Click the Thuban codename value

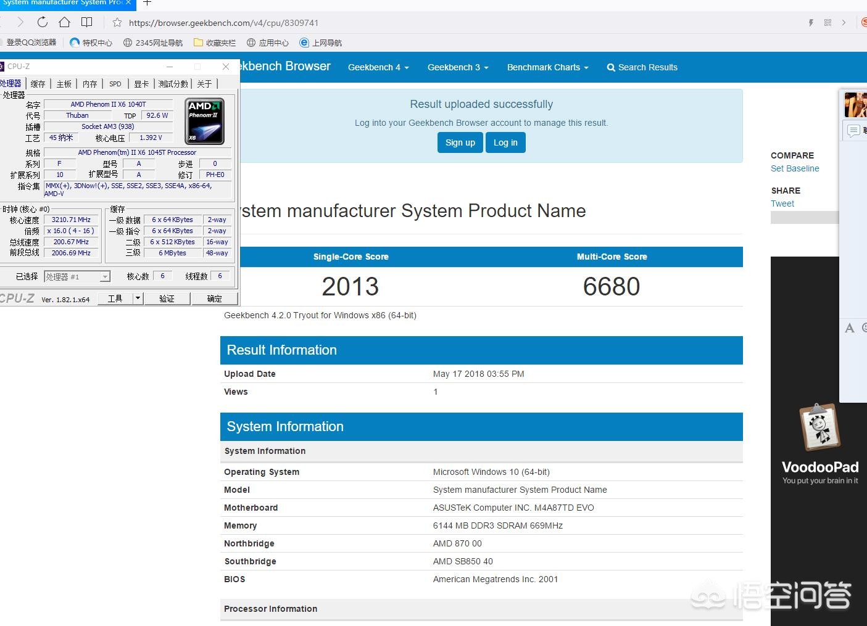click(x=77, y=115)
